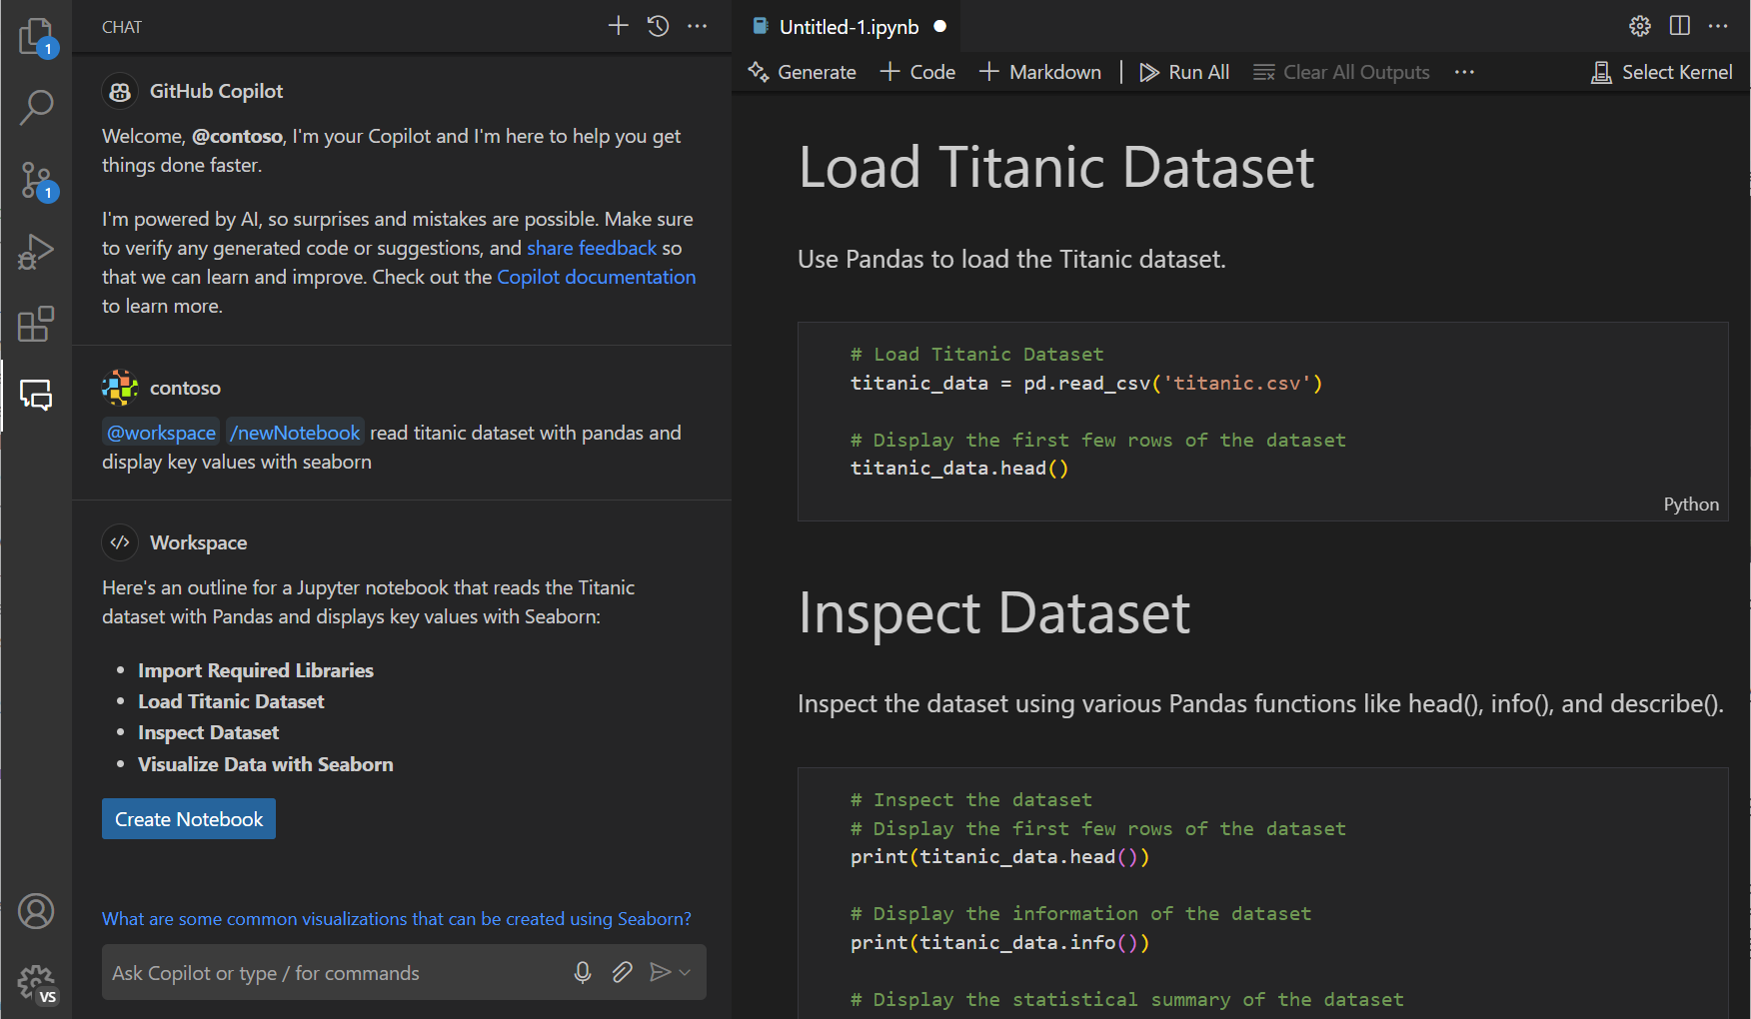Open the Extensions view icon
The height and width of the screenshot is (1019, 1751).
tap(36, 324)
